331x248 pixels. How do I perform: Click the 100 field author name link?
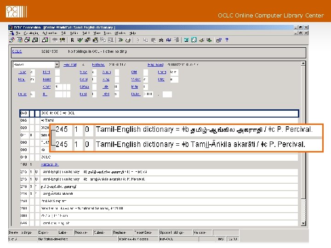(x=50, y=164)
